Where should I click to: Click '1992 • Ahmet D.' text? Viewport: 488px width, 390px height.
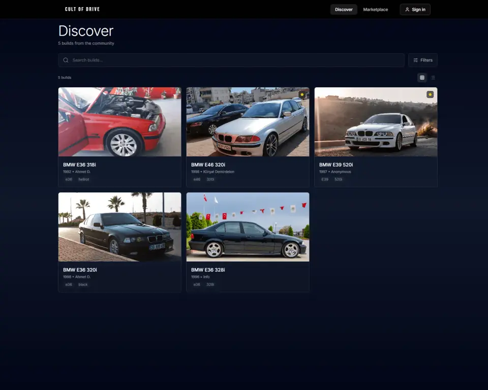click(77, 172)
